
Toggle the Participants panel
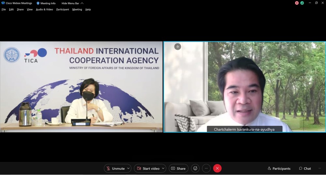[279, 168]
